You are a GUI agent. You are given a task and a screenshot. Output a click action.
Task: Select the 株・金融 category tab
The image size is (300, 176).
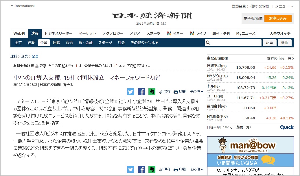85,43
